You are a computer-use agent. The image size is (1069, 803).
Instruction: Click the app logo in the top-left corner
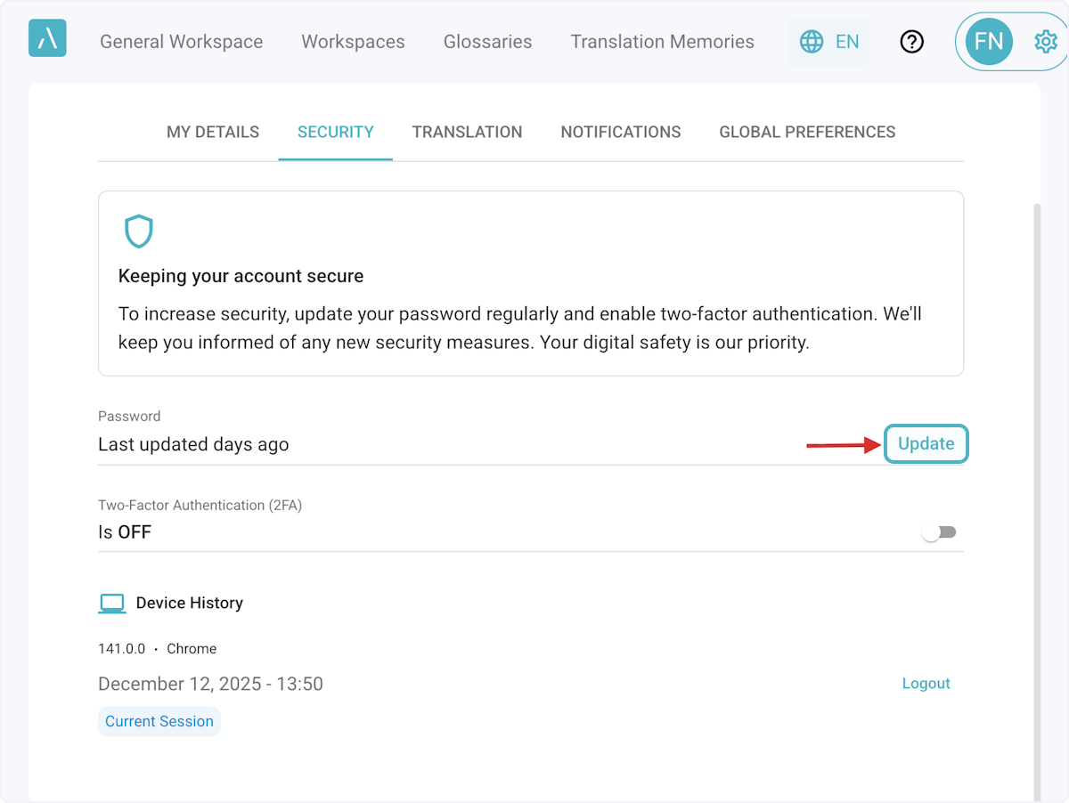(x=47, y=38)
